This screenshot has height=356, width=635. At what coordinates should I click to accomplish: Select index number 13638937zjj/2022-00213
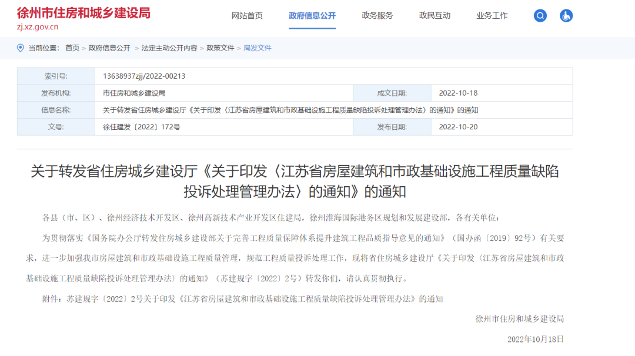[x=144, y=76]
